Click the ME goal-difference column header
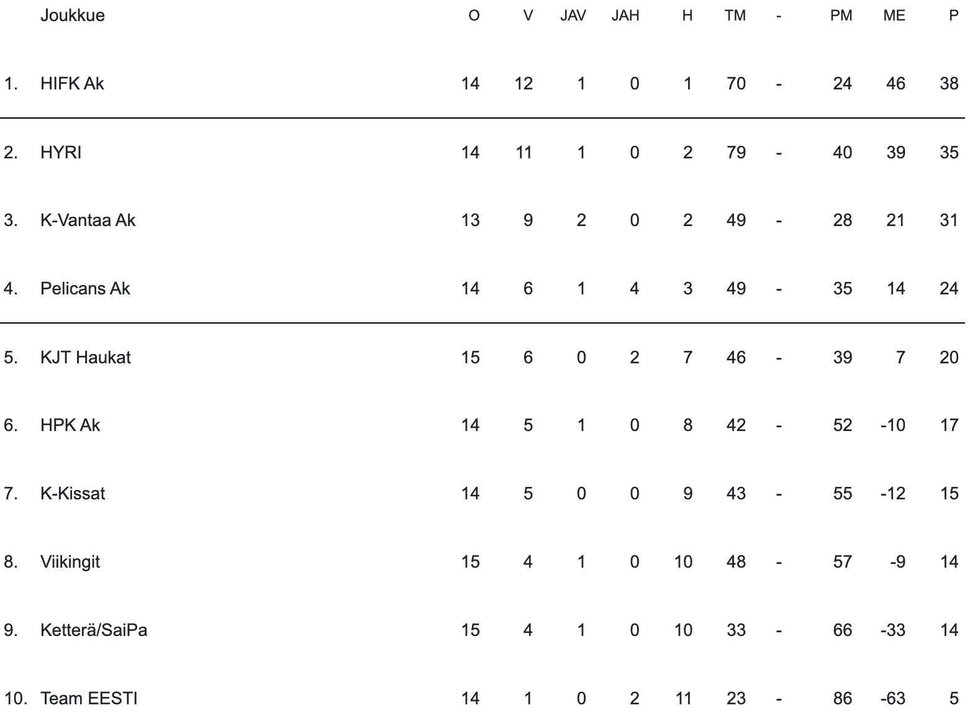Screen dimensions: 970x713 coord(894,16)
